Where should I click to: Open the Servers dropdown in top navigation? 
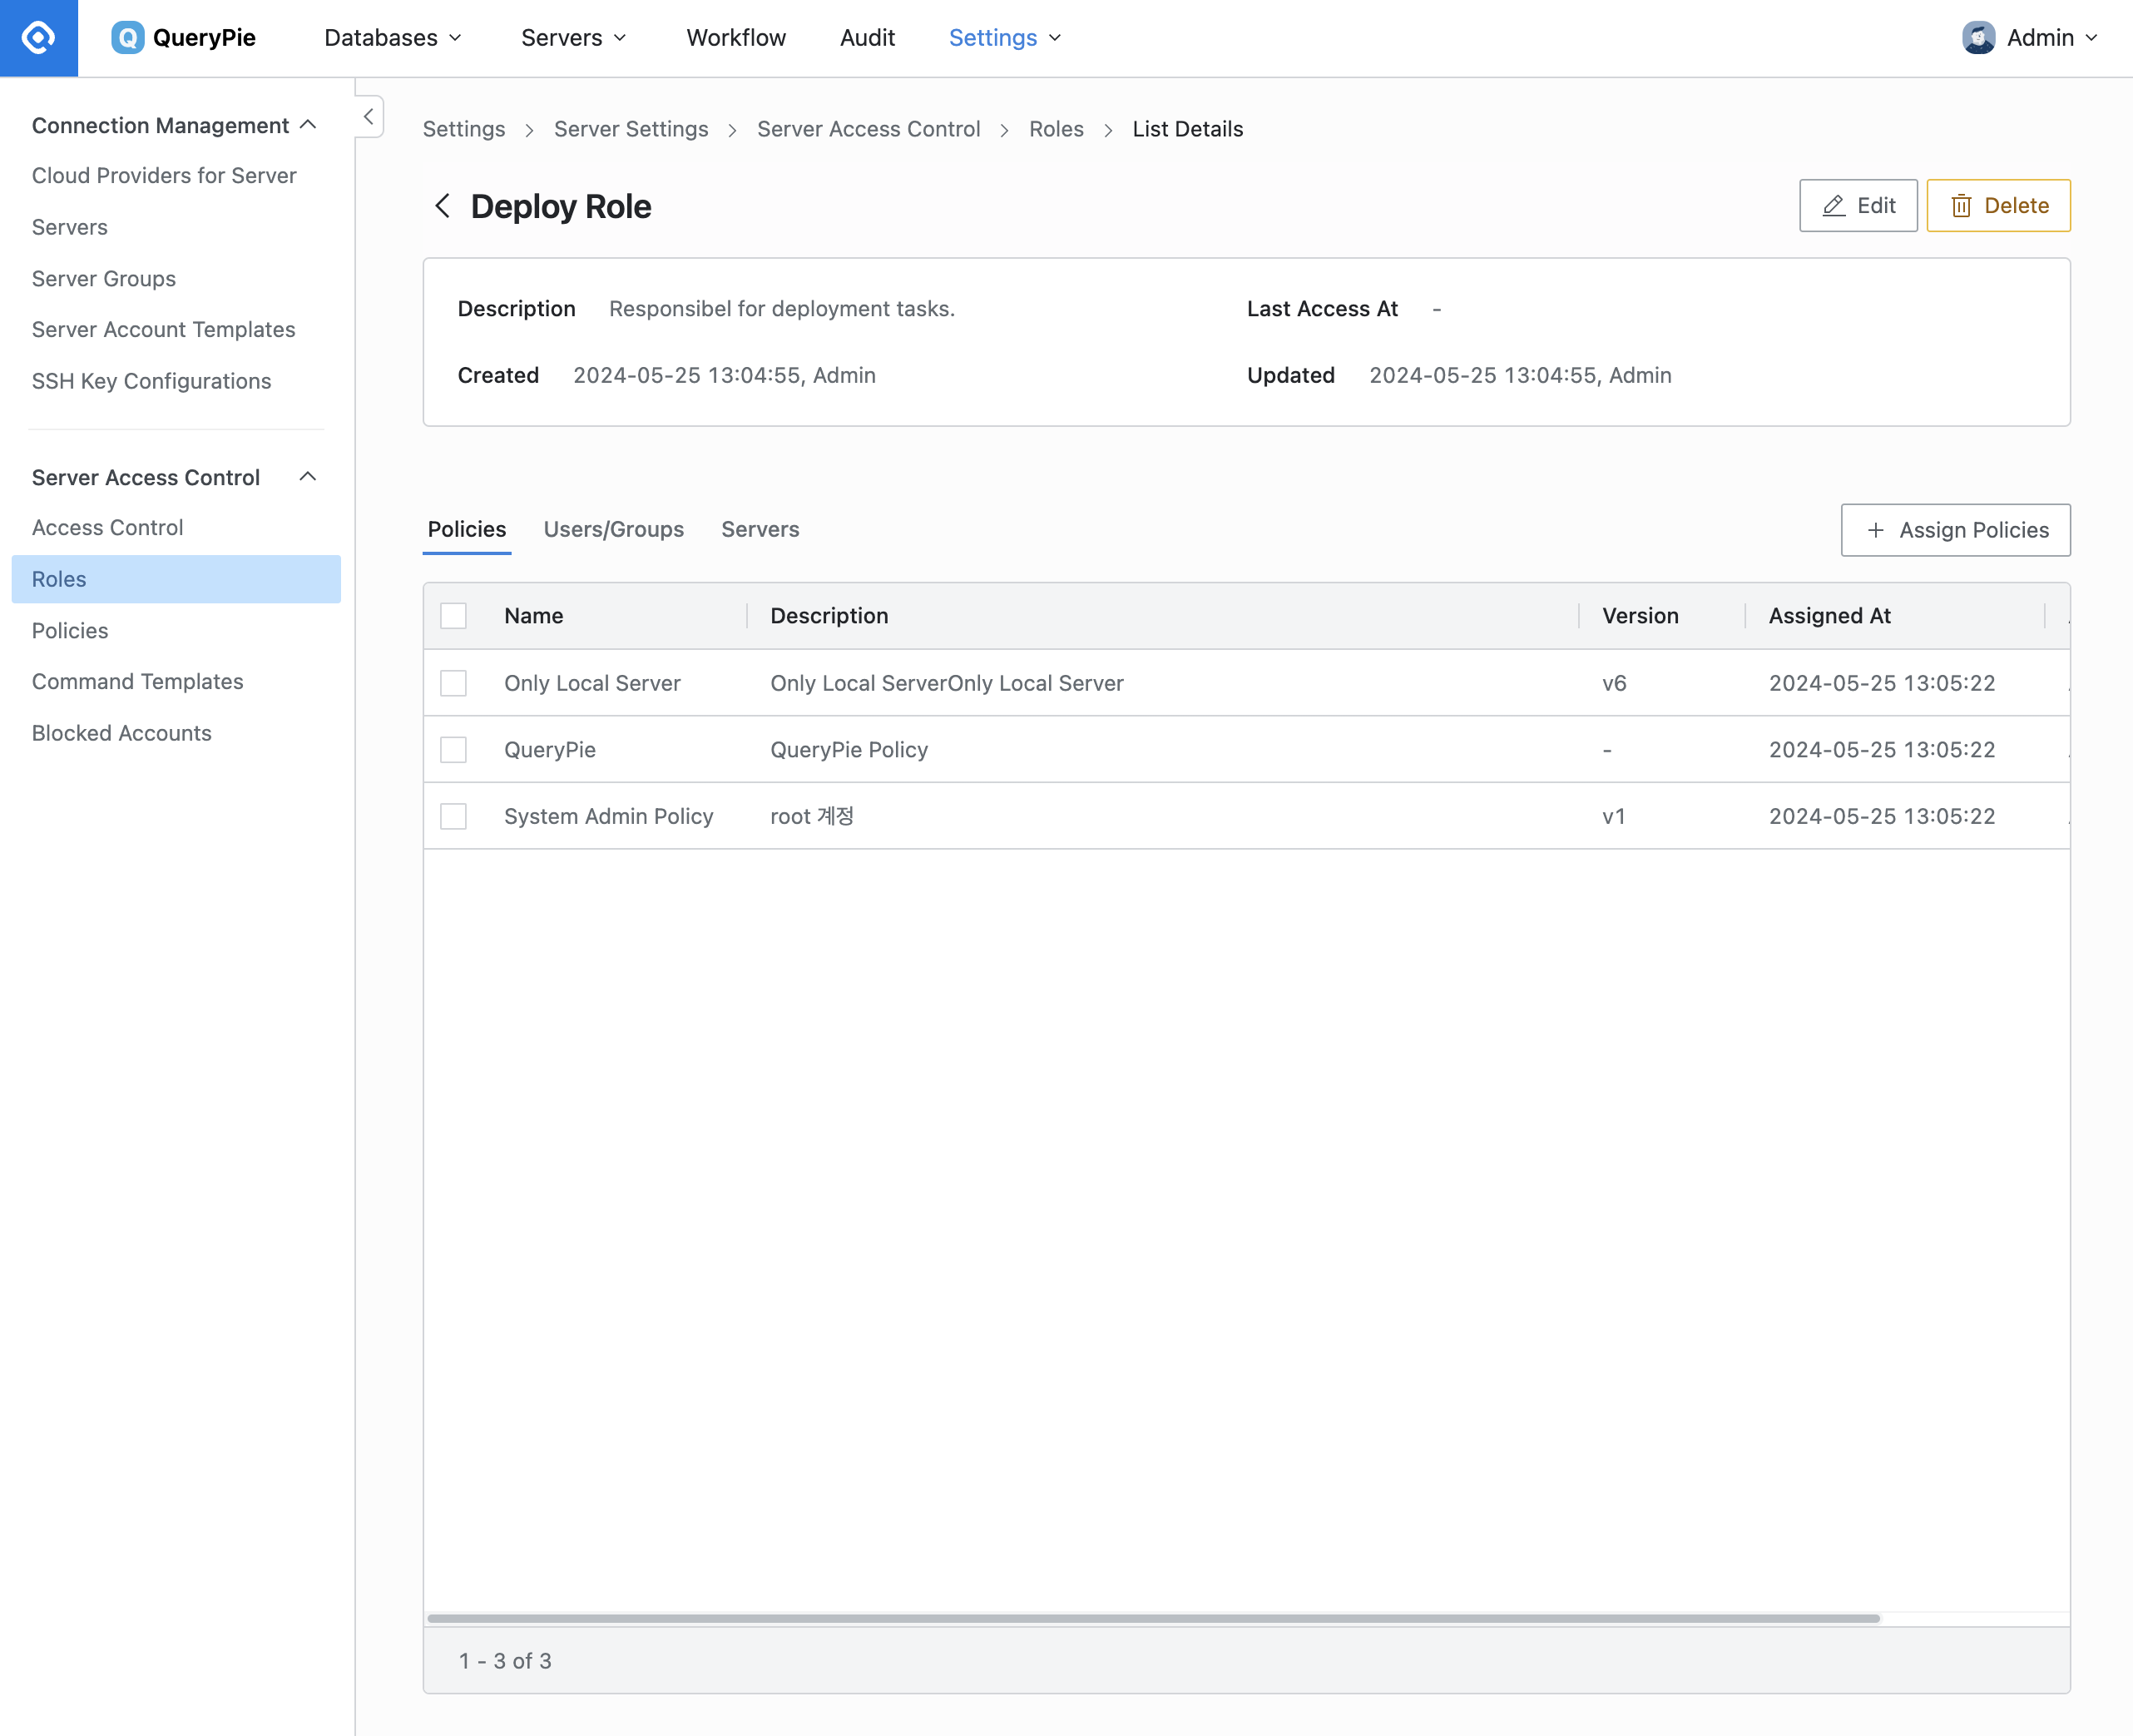coord(574,38)
